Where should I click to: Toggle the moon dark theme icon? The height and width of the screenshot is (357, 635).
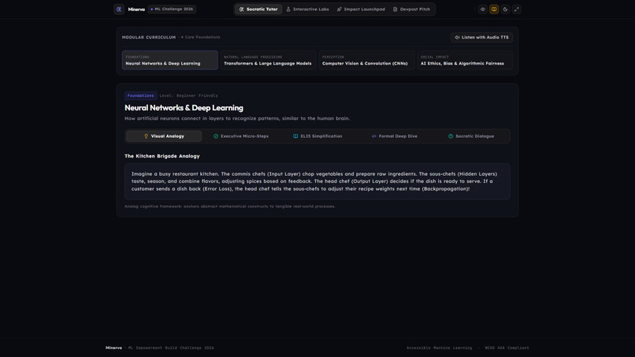(505, 9)
